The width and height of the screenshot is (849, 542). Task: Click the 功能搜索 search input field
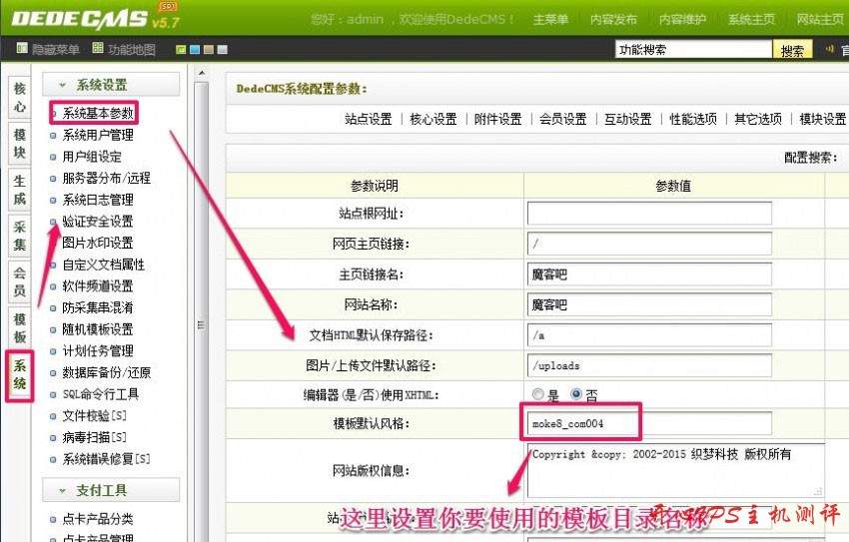click(693, 50)
